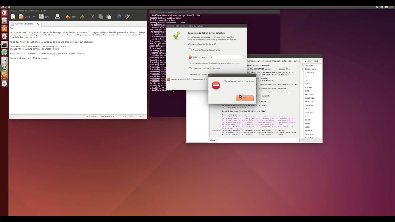Screen dimensions: 395x222
Task: Open System Settings from the launcher
Action: click(x=4, y=37)
